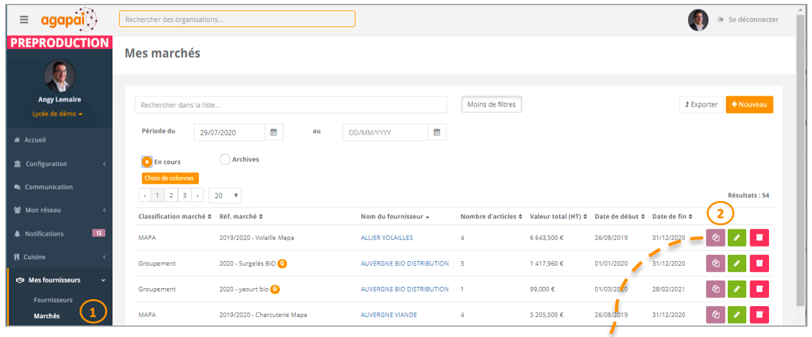This screenshot has width=812, height=337.
Task: Open Lycée de démo organisation dropdown
Action: pos(58,114)
